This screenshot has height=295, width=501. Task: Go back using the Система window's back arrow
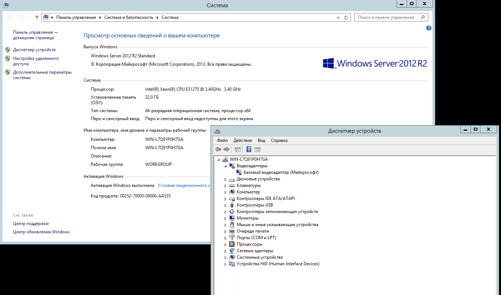[x=10, y=17]
